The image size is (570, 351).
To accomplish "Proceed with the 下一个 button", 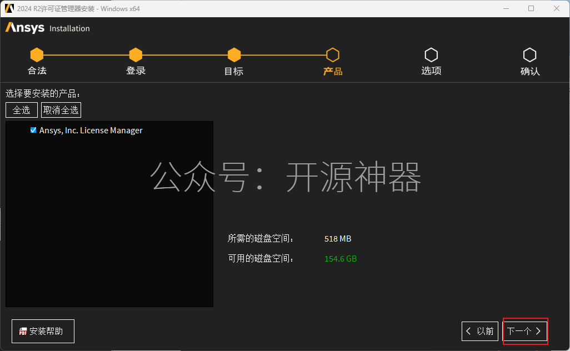I will pos(525,331).
